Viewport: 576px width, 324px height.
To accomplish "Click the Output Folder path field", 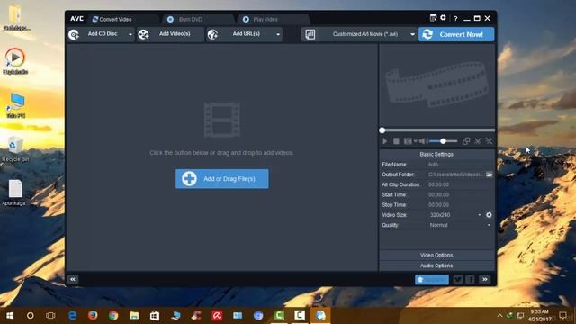I will pos(456,175).
